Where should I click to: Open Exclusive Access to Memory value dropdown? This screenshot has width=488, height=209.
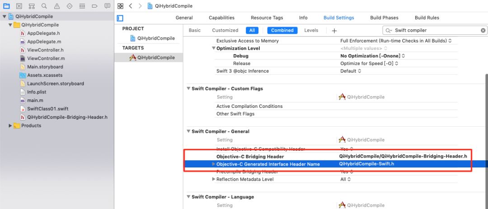(x=396, y=41)
